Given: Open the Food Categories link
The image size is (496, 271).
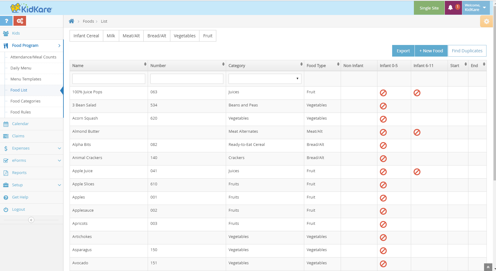Looking at the screenshot, I should pyautogui.click(x=25, y=101).
